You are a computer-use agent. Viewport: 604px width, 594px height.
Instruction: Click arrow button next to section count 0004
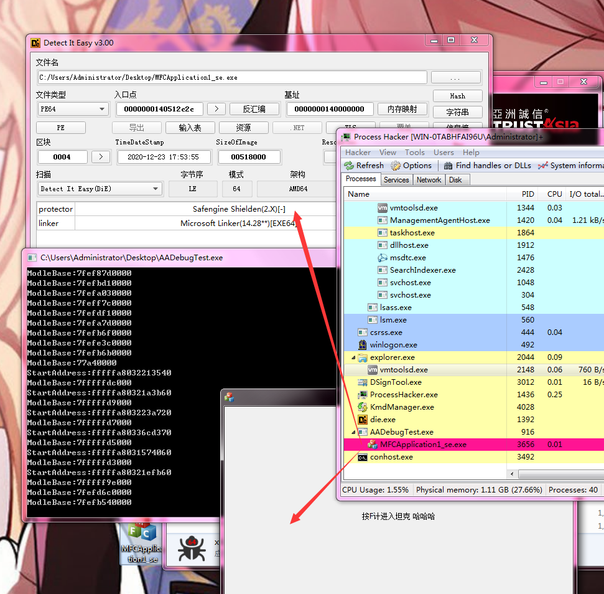[x=101, y=157]
